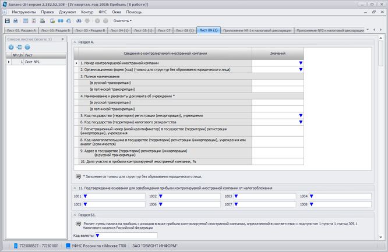Viewport: 388px width, 252px height.
Task: Click 'ЗАО "ОВИОНТ ИНФОРМ"' in status bar
Action: pos(155,246)
